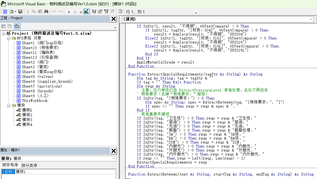The height and width of the screenshot is (179, 317).
Task: Open the 模块1 properties object dropdown
Action: click(x=58, y=158)
